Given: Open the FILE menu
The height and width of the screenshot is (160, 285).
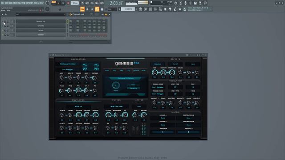Looking at the screenshot, I should [x=3, y=3].
